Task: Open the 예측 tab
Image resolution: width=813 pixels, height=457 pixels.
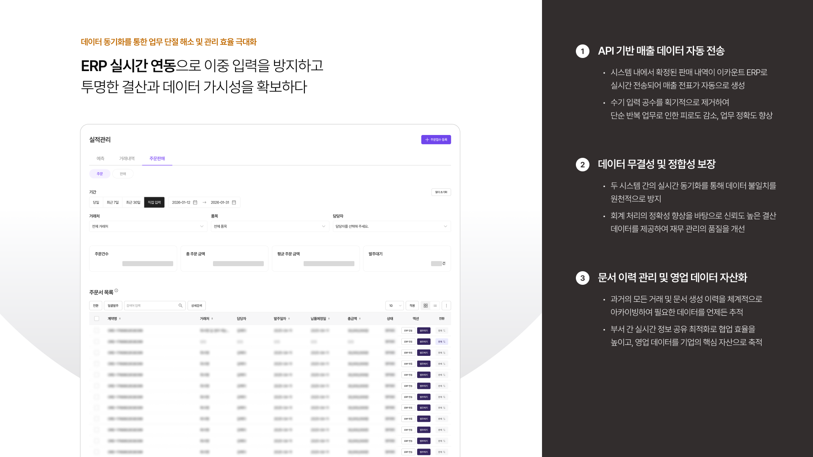Action: [100, 159]
